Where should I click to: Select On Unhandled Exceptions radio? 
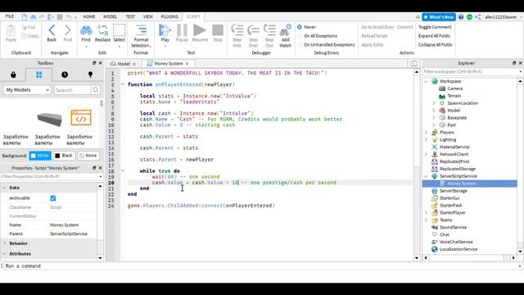pyautogui.click(x=300, y=44)
